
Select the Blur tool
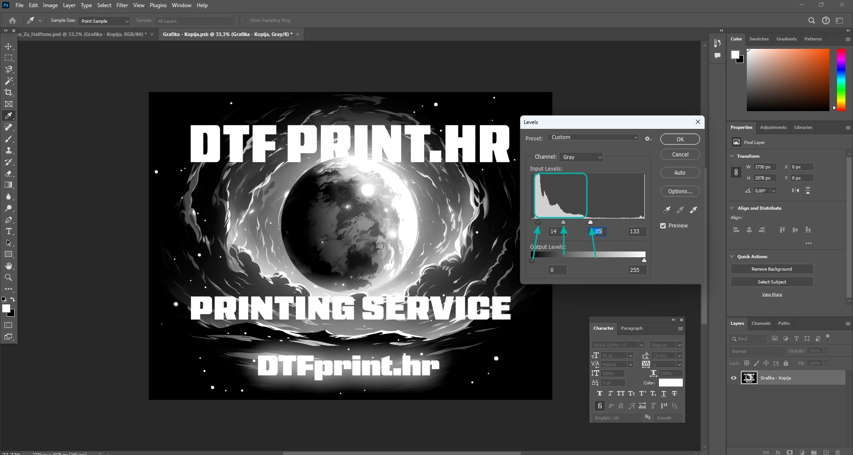(8, 196)
